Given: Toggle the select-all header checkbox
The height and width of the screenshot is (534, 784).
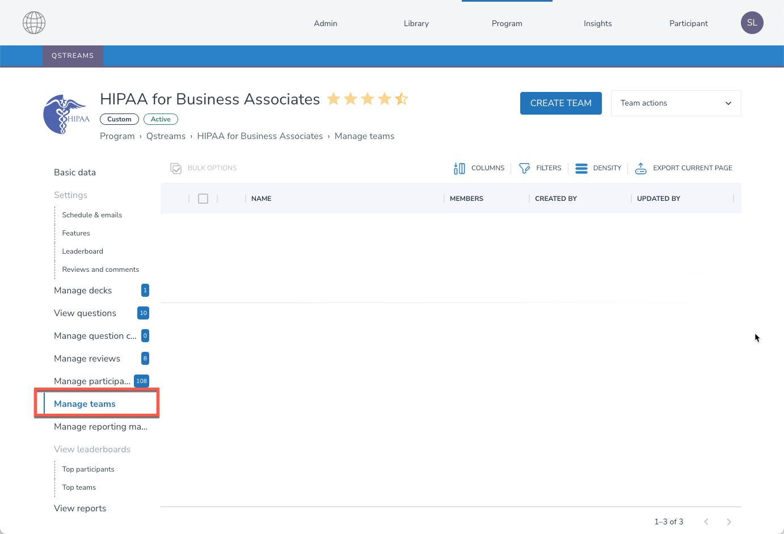Looking at the screenshot, I should [203, 199].
